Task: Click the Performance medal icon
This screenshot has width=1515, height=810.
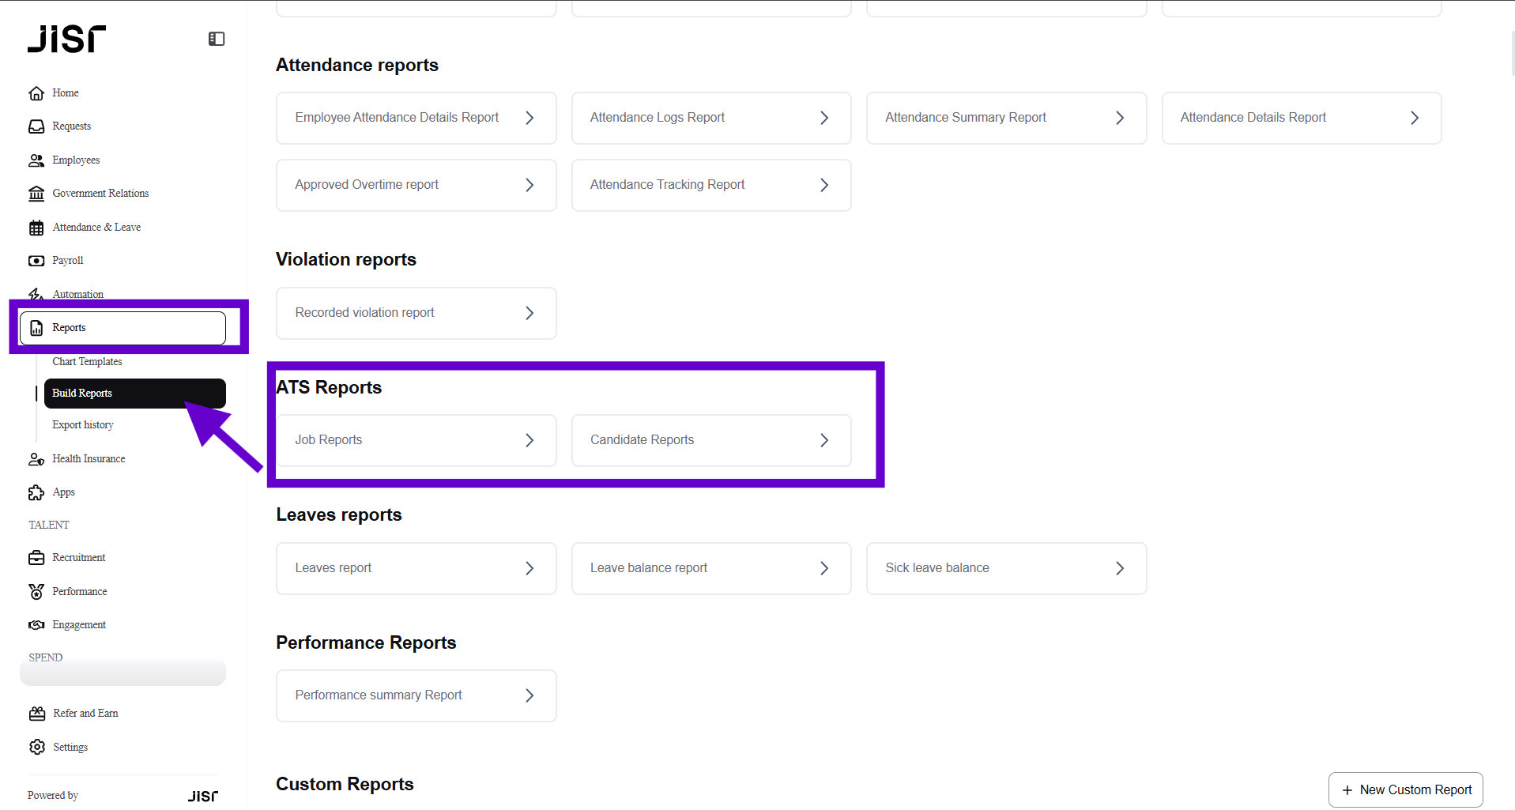Action: coord(36,592)
